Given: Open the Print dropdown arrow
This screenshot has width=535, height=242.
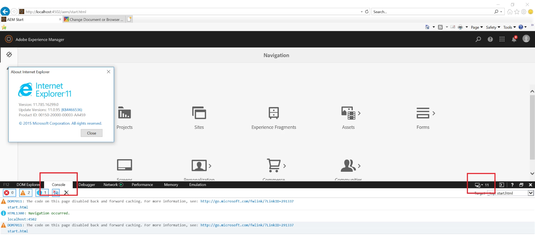Looking at the screenshot, I should point(467,27).
